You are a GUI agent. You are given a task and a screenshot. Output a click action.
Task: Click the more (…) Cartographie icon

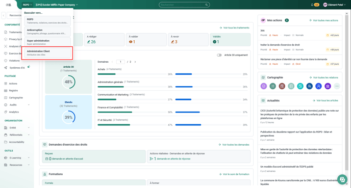pos(337,86)
